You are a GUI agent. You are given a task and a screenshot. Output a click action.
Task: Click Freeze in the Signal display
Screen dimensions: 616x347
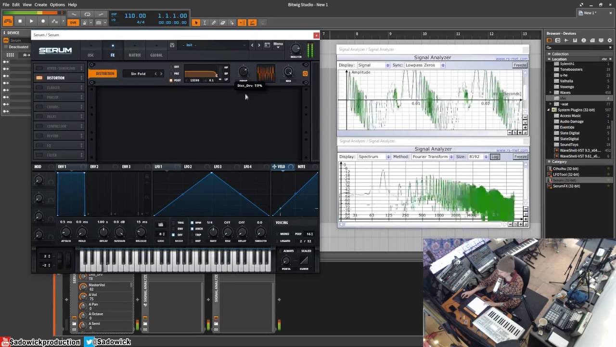[x=520, y=65]
